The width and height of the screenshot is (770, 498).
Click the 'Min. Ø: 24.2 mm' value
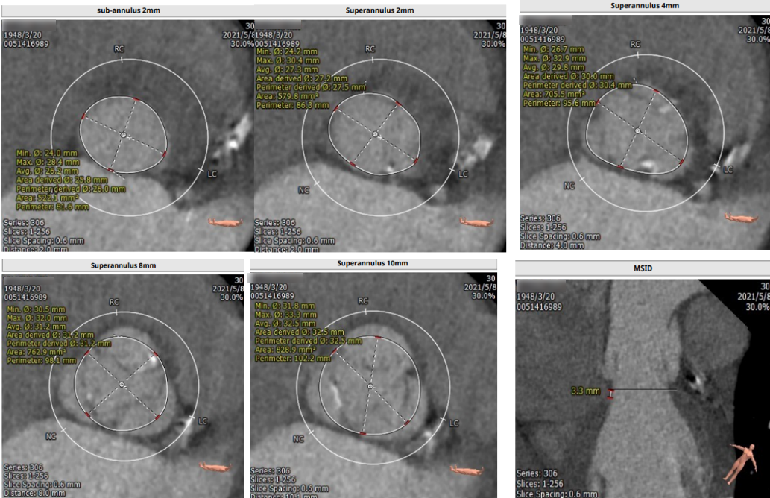point(287,51)
